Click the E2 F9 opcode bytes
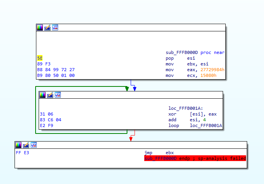264x184 pixels. pyautogui.click(x=45, y=125)
